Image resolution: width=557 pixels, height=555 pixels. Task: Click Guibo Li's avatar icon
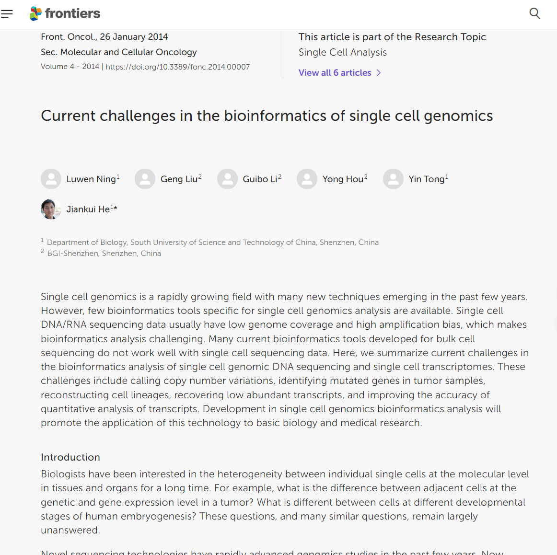point(227,179)
